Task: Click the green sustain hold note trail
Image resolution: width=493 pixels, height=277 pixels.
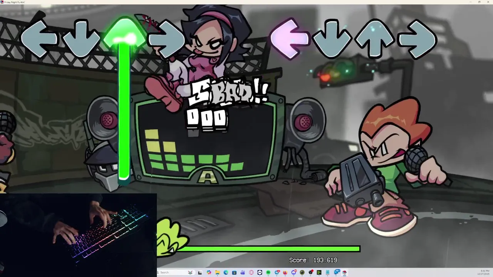Action: click(124, 112)
